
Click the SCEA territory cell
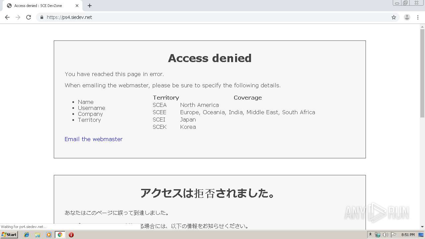(160, 105)
